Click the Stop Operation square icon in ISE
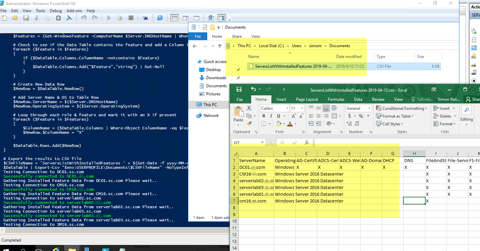This screenshot has height=251, width=480. [x=131, y=18]
